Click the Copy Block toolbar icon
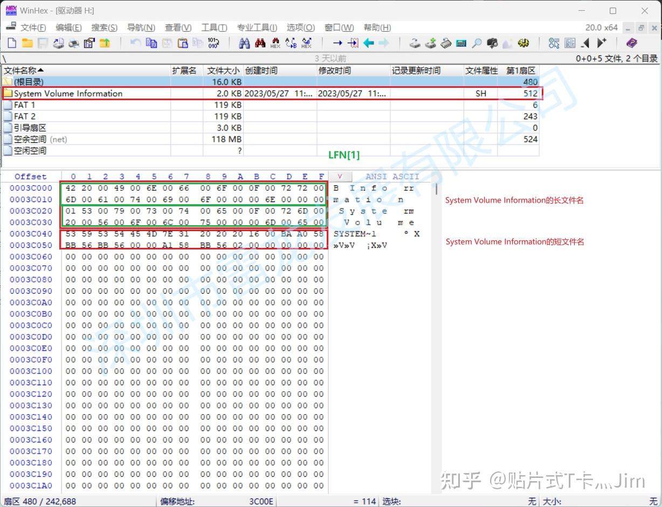 coord(151,43)
